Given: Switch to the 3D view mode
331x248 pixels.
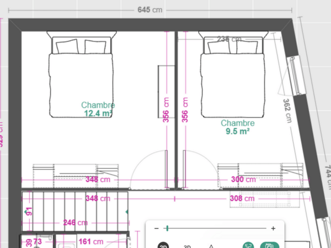Looking at the screenshot, I should (x=188, y=246).
